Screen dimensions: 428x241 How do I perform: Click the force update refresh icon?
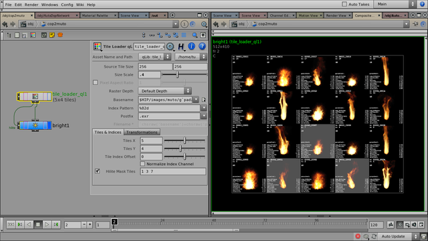coord(374,236)
